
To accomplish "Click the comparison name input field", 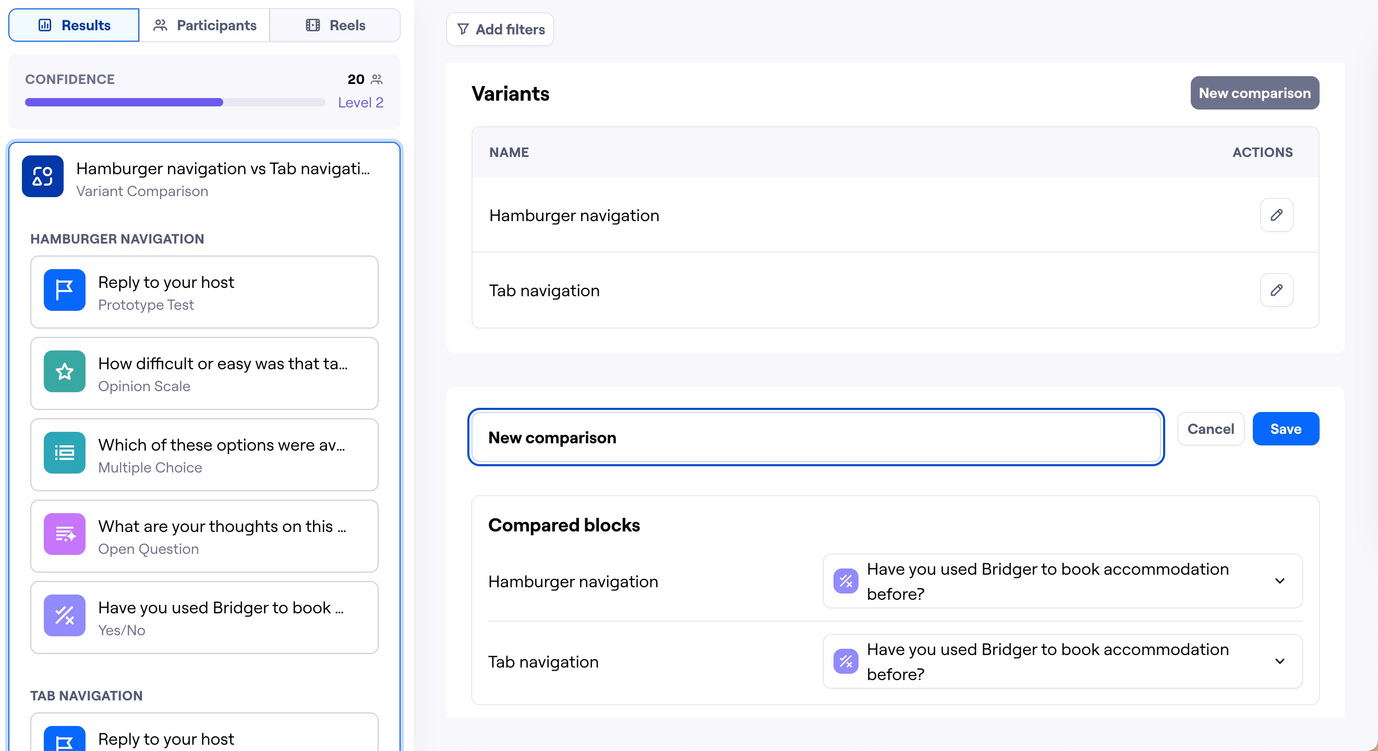I will pyautogui.click(x=815, y=438).
